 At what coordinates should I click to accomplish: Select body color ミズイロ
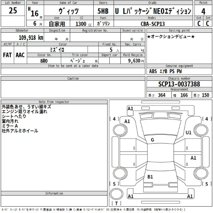(57, 50)
